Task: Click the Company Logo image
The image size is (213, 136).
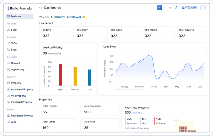Action: coord(189,8)
